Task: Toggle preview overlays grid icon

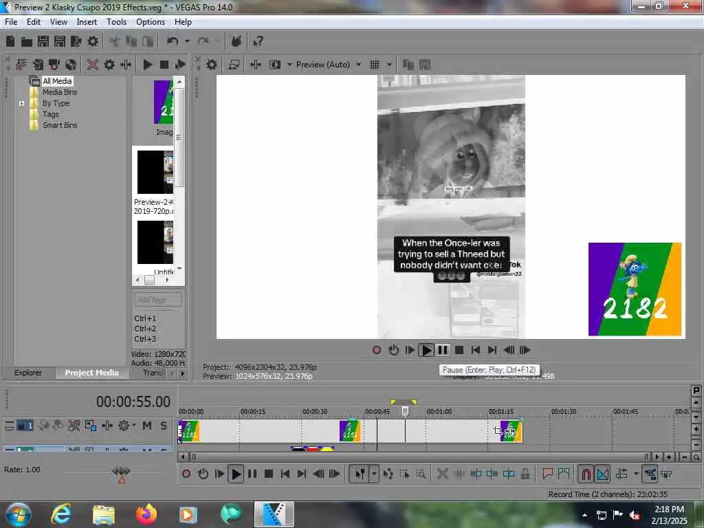Action: [375, 65]
